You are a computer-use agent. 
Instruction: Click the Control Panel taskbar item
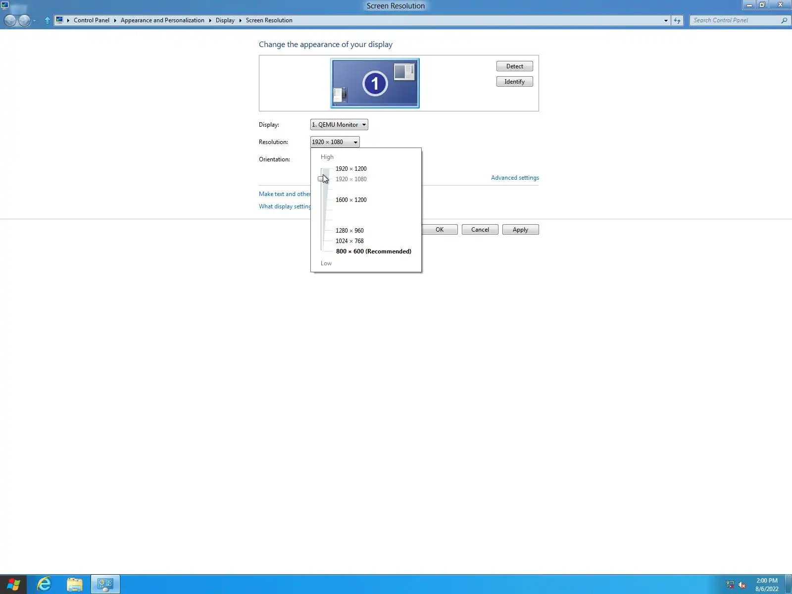point(105,585)
